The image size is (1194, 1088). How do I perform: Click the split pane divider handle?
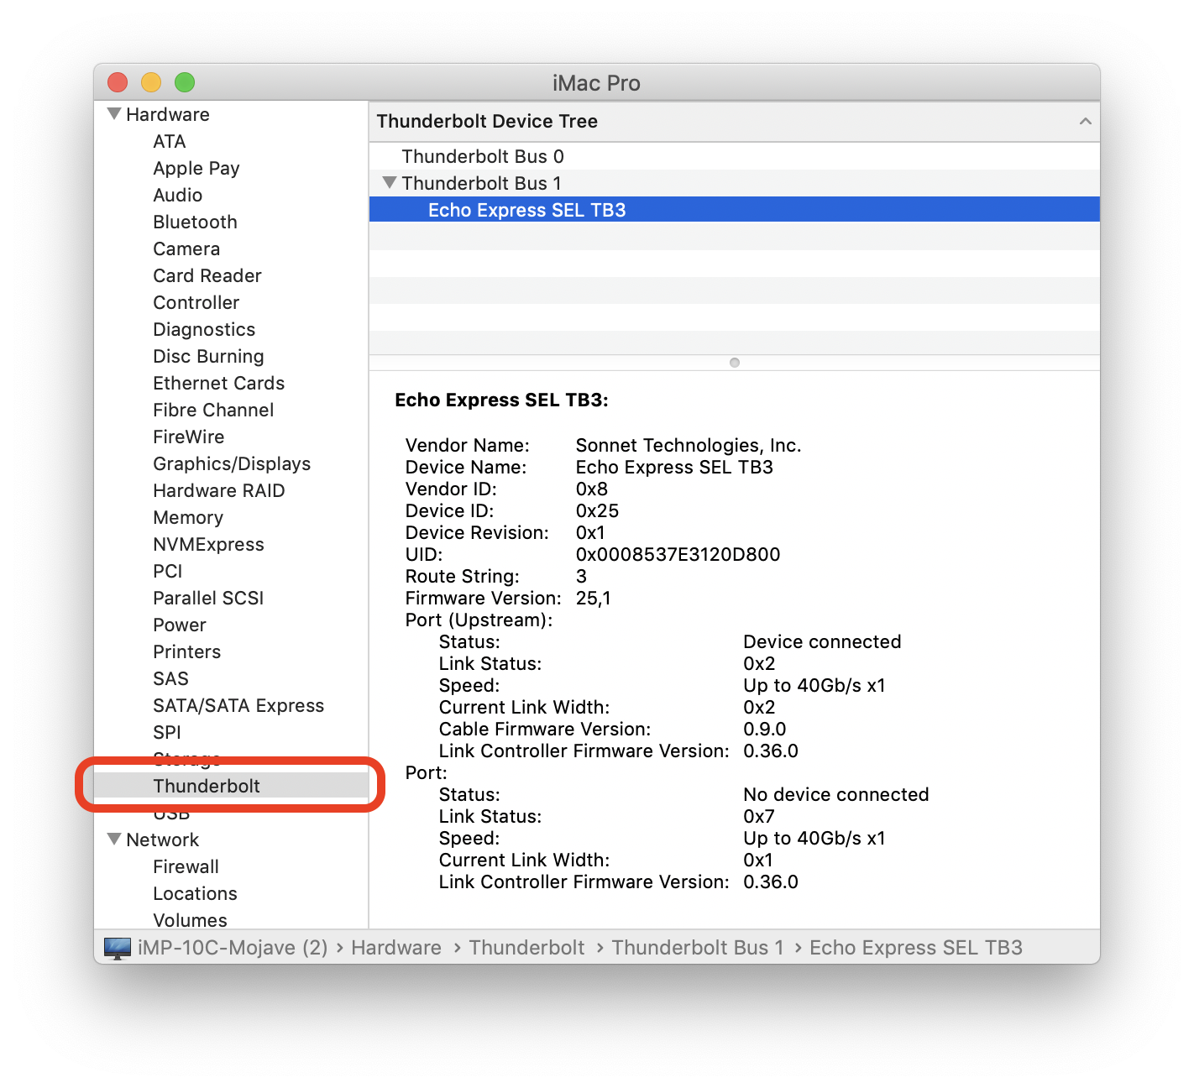735,363
